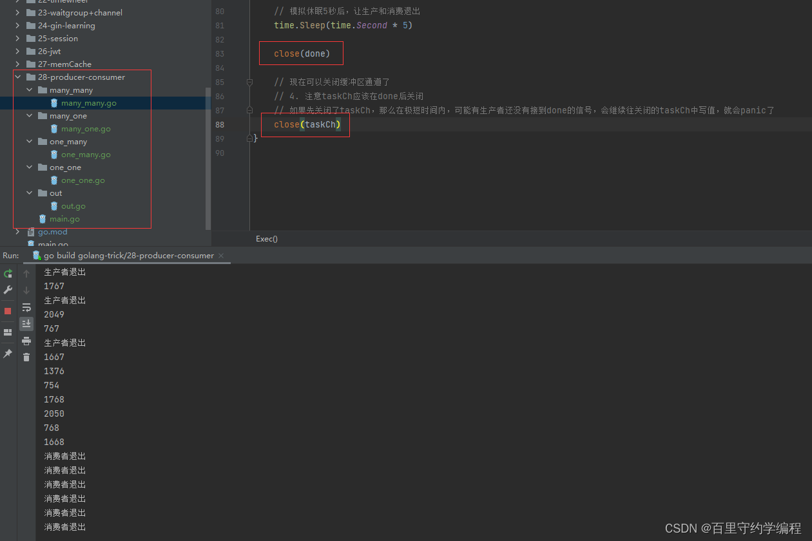Open one_one.go file
Screen dimensions: 812x541
(x=83, y=180)
